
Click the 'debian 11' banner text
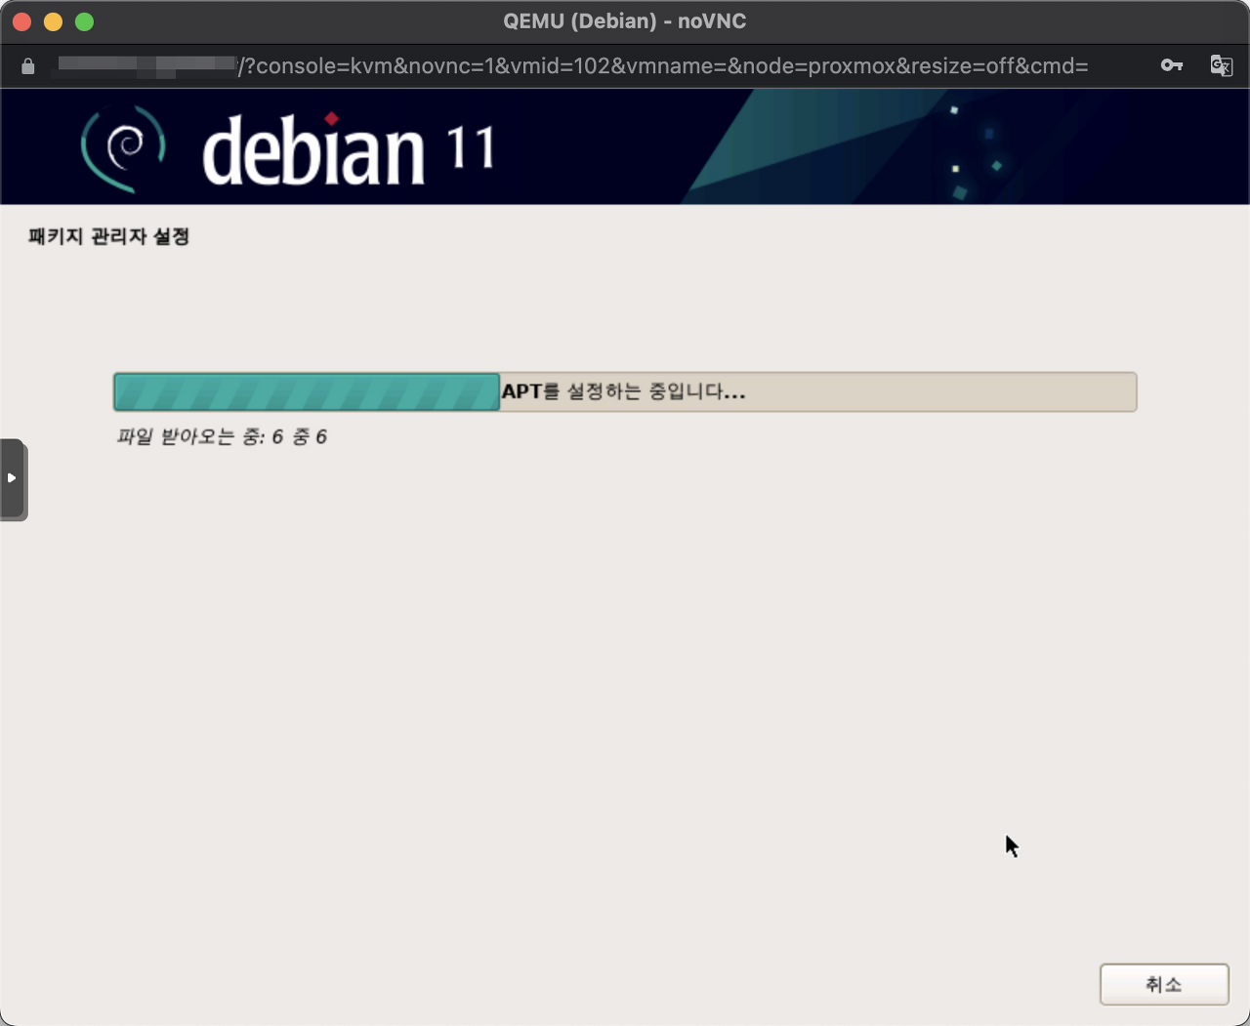tap(348, 148)
